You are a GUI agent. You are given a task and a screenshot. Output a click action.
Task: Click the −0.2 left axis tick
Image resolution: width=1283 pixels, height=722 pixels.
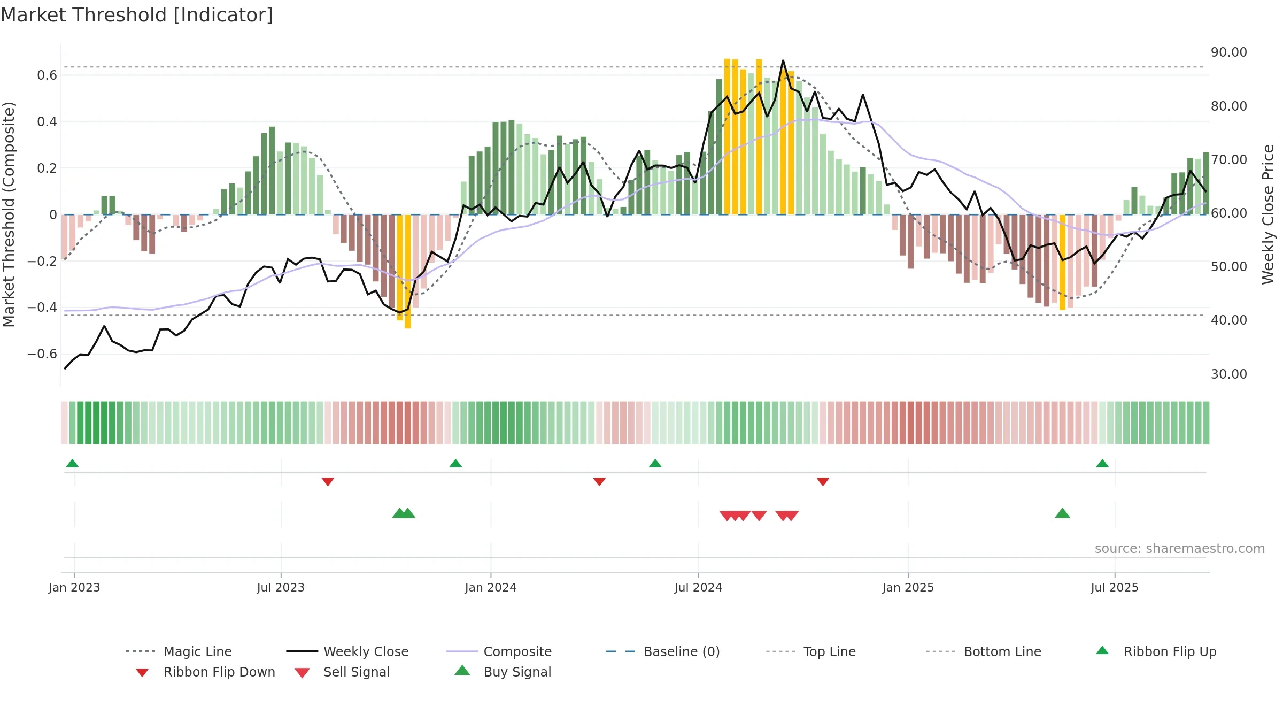click(42, 261)
